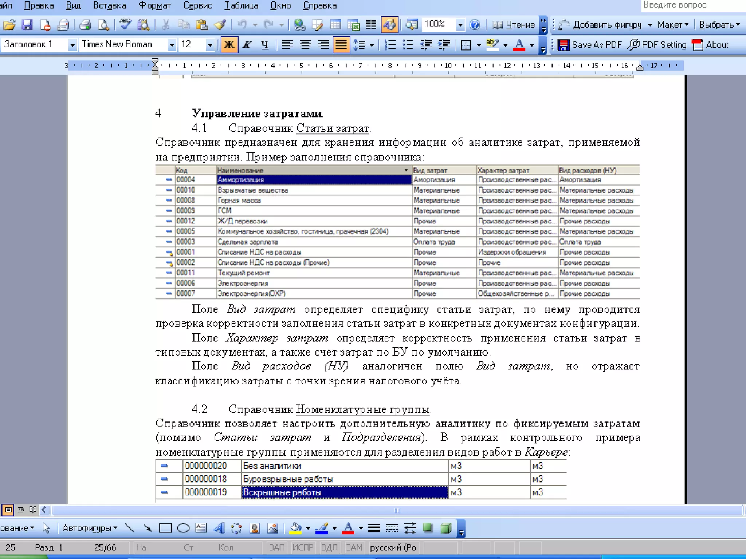
Task: Click the Columns icon
Action: 371,25
